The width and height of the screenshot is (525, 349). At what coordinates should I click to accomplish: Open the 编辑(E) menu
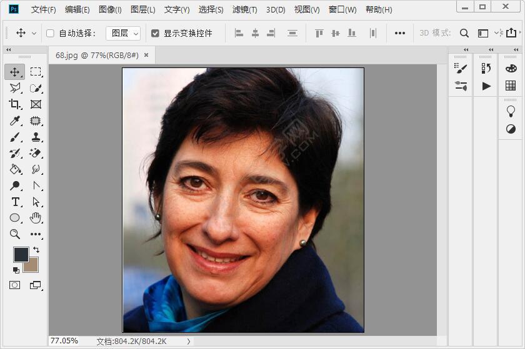point(77,10)
